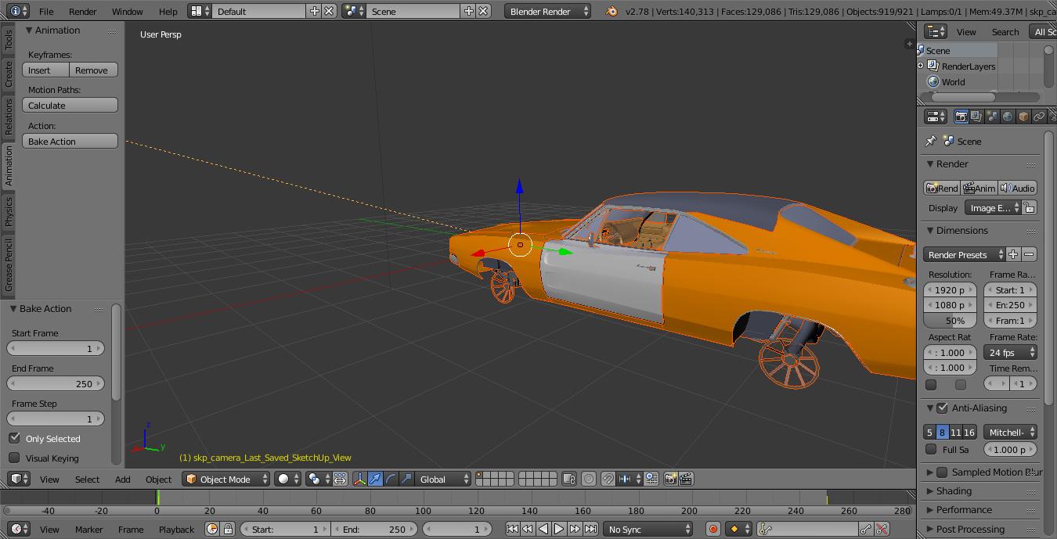This screenshot has width=1057, height=539.
Task: Disable the Anti-Aliasing checkbox
Action: pos(942,408)
